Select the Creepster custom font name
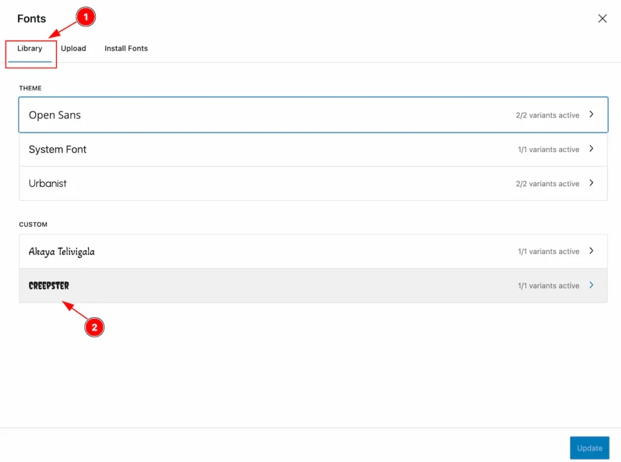The width and height of the screenshot is (621, 462). click(49, 286)
